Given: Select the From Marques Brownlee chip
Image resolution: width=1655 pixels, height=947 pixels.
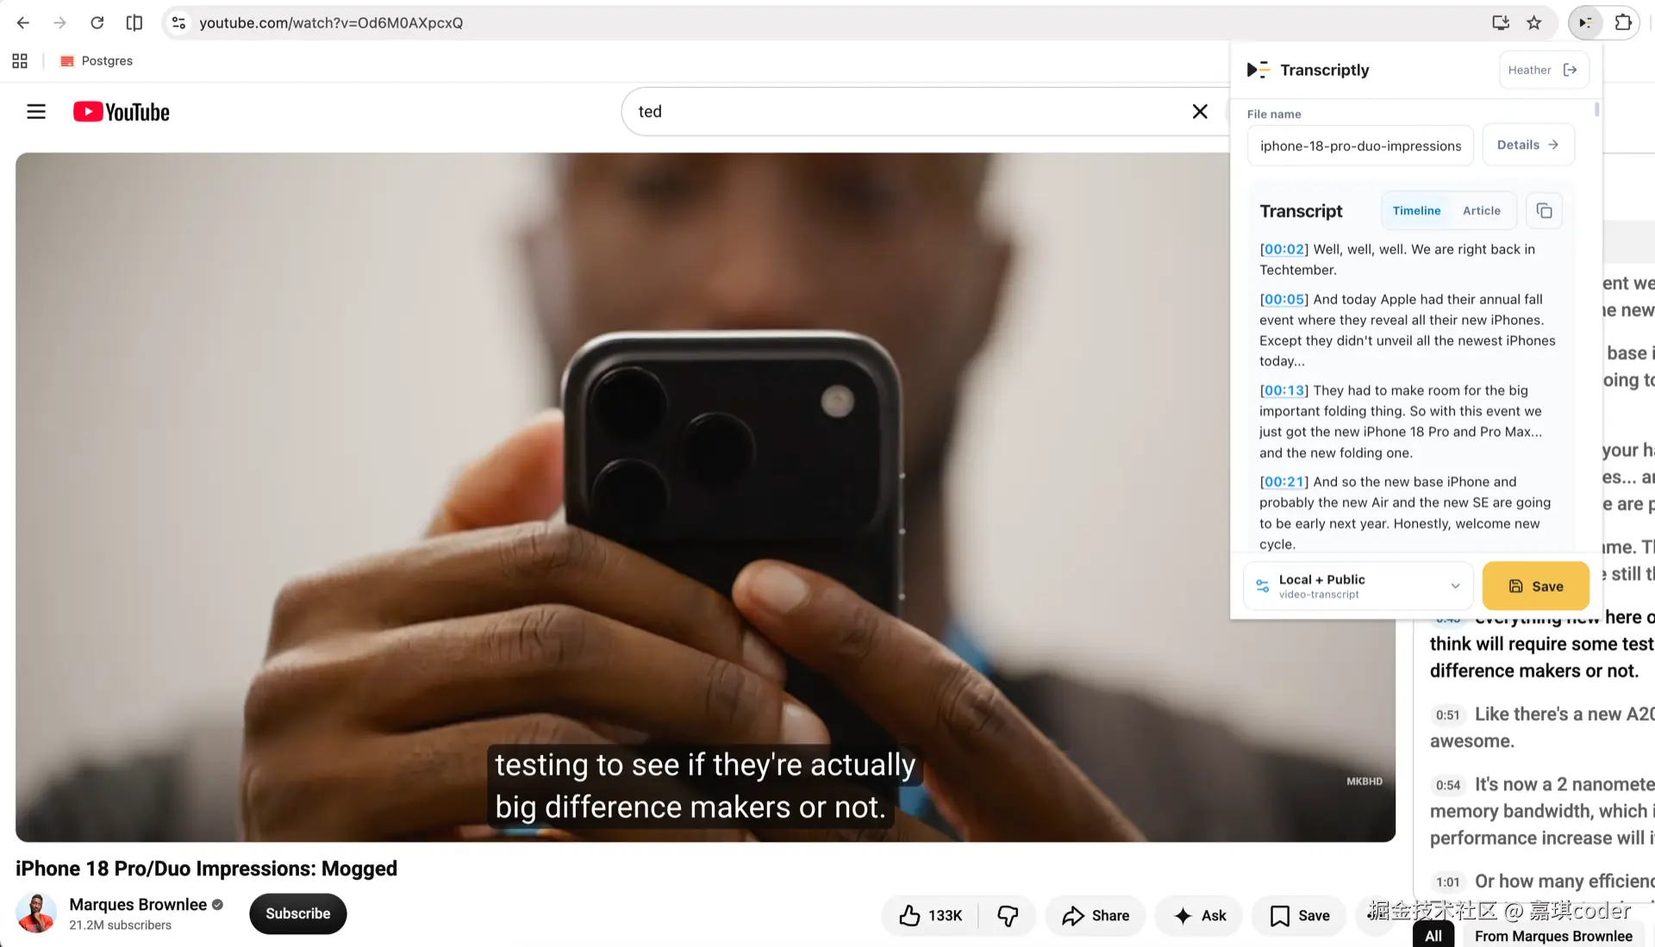Looking at the screenshot, I should [1553, 936].
